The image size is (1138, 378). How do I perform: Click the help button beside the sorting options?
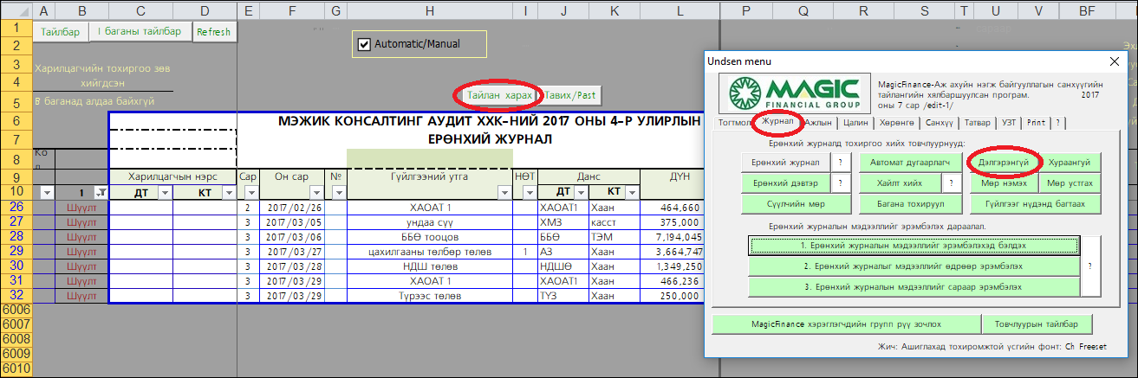point(1091,266)
